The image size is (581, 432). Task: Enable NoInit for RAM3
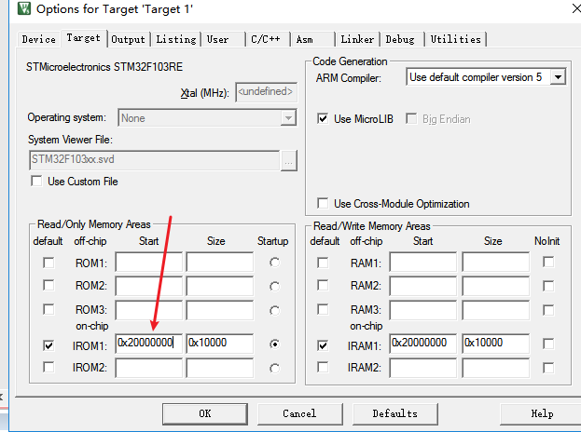point(548,310)
